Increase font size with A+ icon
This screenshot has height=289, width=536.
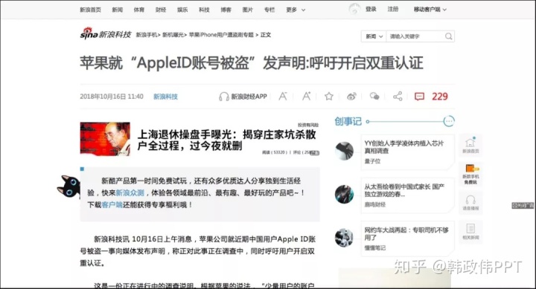pyautogui.click(x=306, y=97)
